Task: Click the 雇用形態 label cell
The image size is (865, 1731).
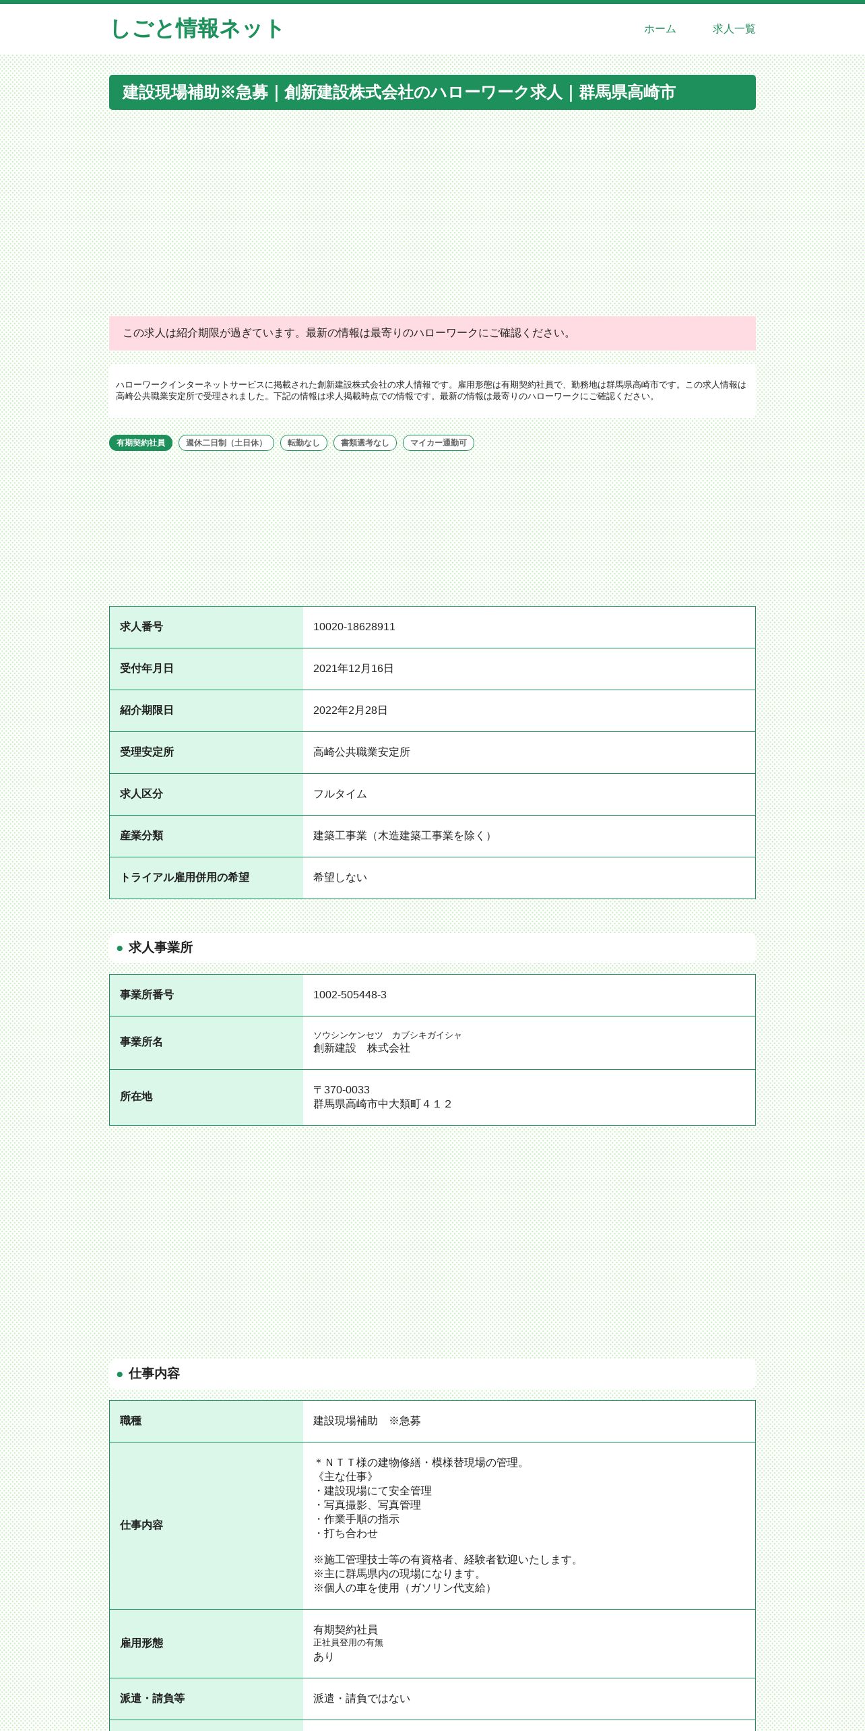Action: [x=206, y=1644]
